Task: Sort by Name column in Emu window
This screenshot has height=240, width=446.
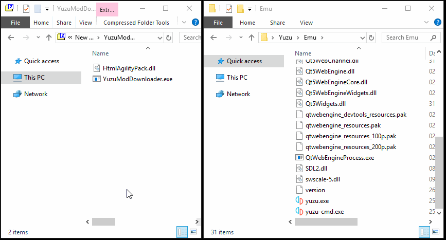Action: (303, 53)
